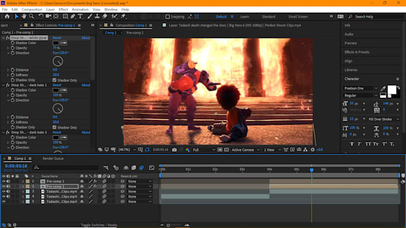Open the Poetsen One font dropdown
The width and height of the screenshot is (406, 228).
(x=361, y=88)
